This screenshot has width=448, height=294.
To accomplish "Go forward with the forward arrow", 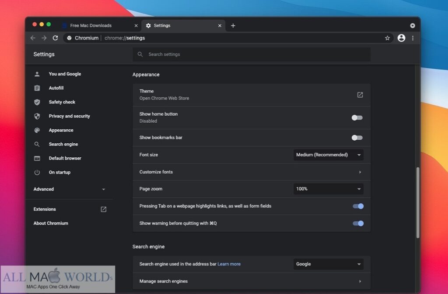I will [x=44, y=38].
